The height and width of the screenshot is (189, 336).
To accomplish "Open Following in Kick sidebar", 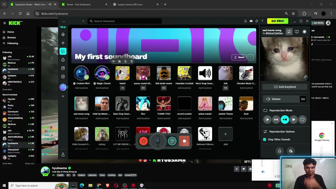I will [x=13, y=43].
